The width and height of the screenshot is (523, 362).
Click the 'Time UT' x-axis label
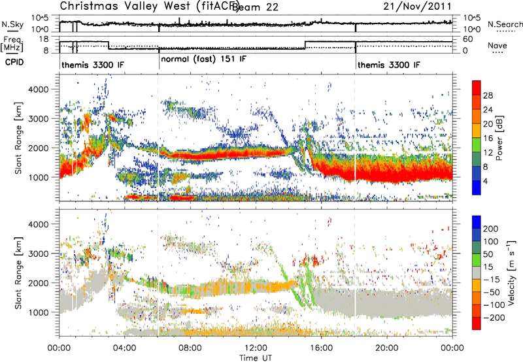click(256, 357)
